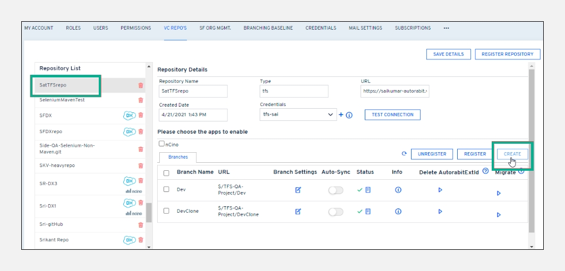This screenshot has height=271, width=565.
Task: Open the Mail Settings tab
Action: point(365,28)
